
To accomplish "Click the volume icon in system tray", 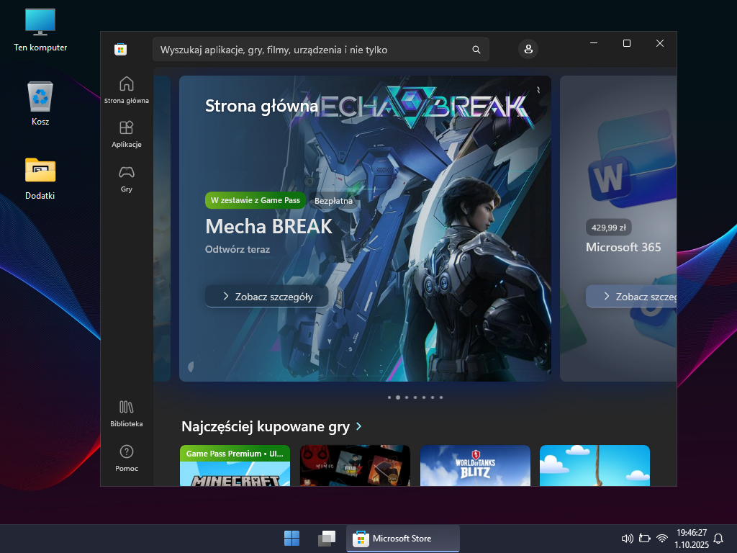I will tap(626, 538).
